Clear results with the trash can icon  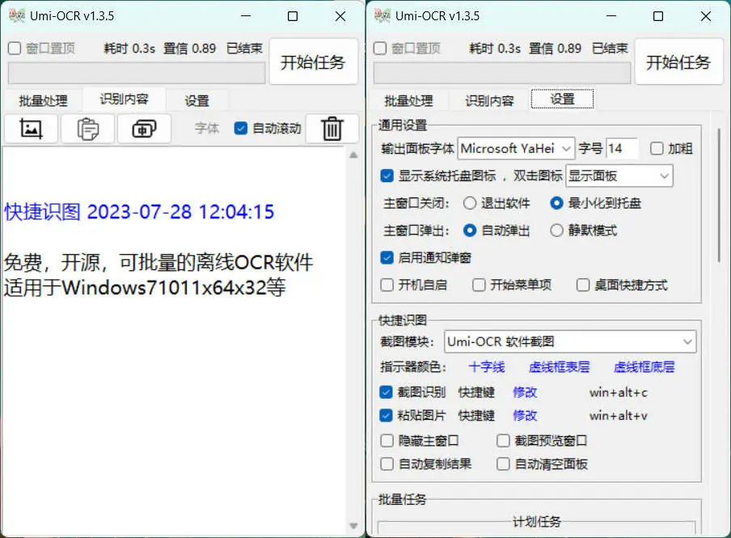[x=332, y=129]
